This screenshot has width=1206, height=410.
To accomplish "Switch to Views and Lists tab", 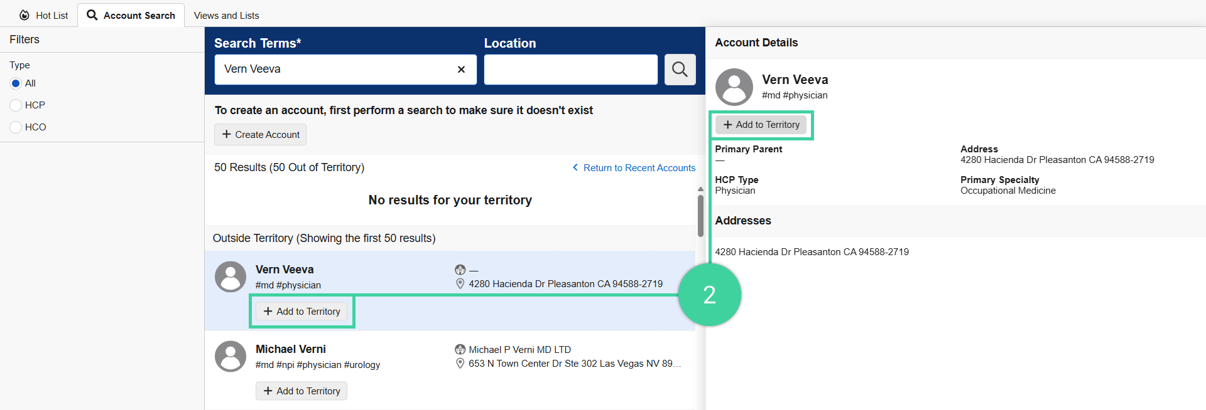I will tap(226, 15).
